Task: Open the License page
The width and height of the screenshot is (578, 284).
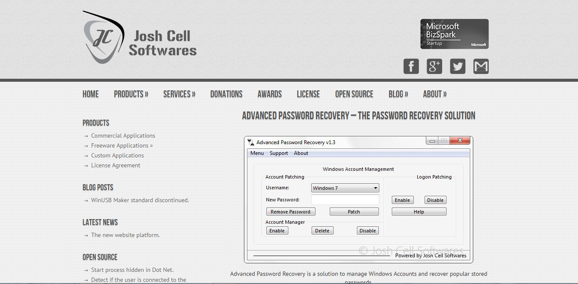Action: click(308, 94)
